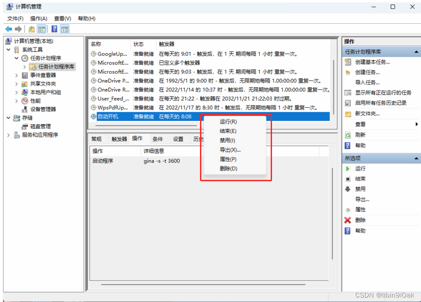Expand Services and Applications (服务和应用程序) node
This screenshot has height=302, width=421.
click(x=9, y=135)
